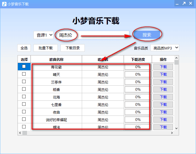Click the vertical scrollbar down arrow
Viewport: 196px width, 154px height.
[176, 128]
